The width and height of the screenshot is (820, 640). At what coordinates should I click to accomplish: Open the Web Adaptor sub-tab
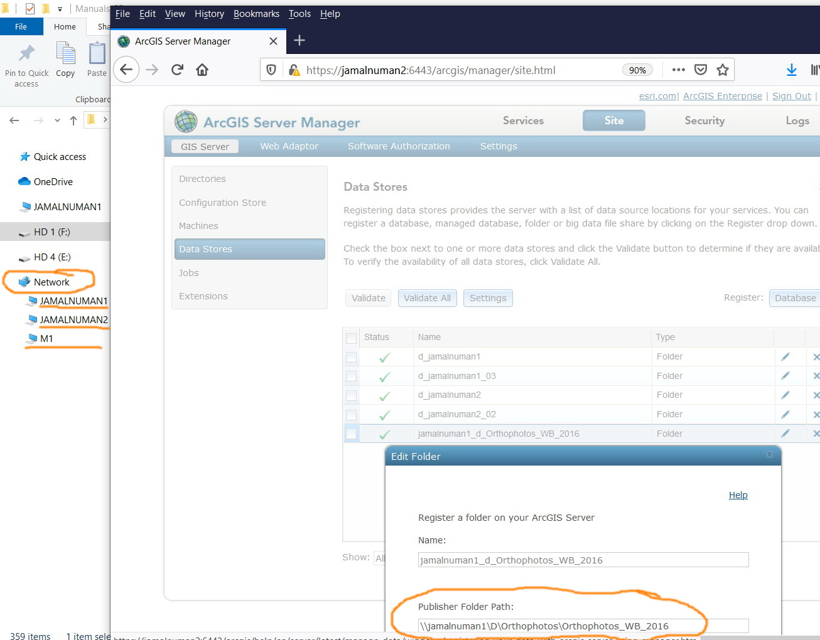289,146
